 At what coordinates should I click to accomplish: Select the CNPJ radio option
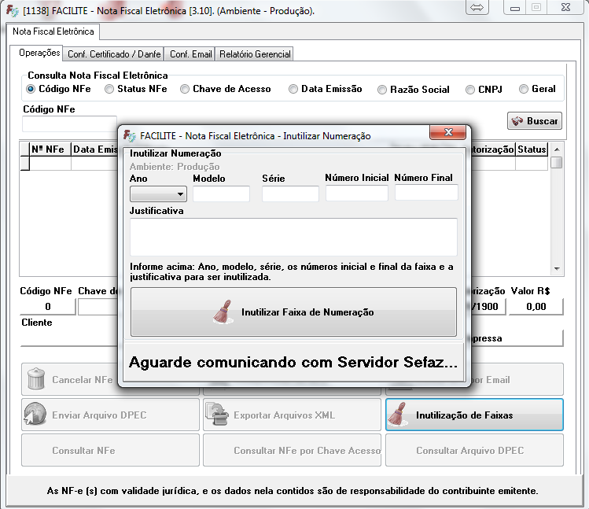[x=470, y=90]
